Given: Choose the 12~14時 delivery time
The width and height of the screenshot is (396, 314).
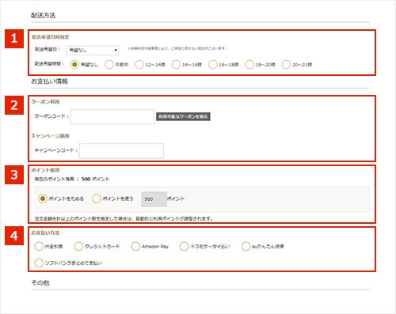Looking at the screenshot, I should coord(139,64).
